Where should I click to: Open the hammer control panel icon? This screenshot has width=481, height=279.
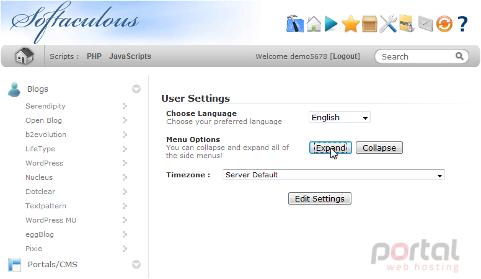295,24
